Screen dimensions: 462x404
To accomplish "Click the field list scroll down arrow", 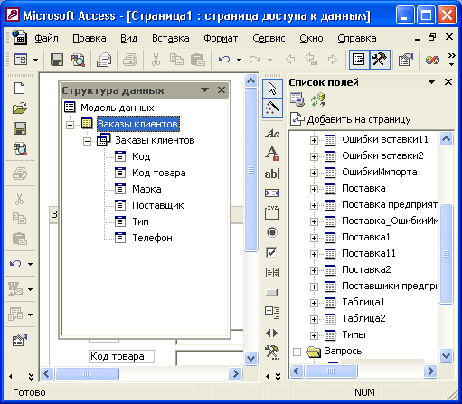I will pos(446,355).
